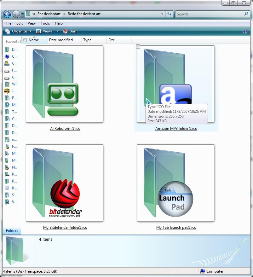Refresh the folder with the refresh arrows button
253x277 pixels.
click(x=169, y=14)
